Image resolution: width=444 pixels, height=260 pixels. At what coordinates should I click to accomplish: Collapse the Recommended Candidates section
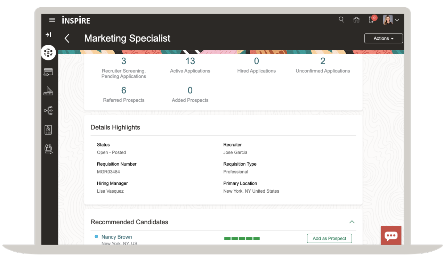coord(352,222)
